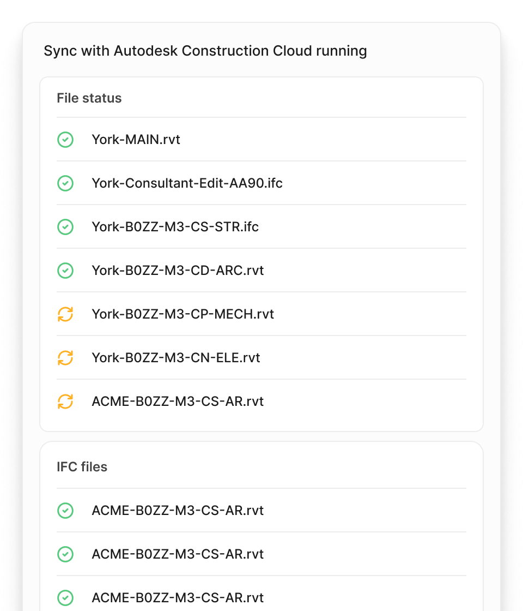Select the York-B0ZZ-M3-CN-ELE.rvt row
The height and width of the screenshot is (611, 523).
click(175, 358)
